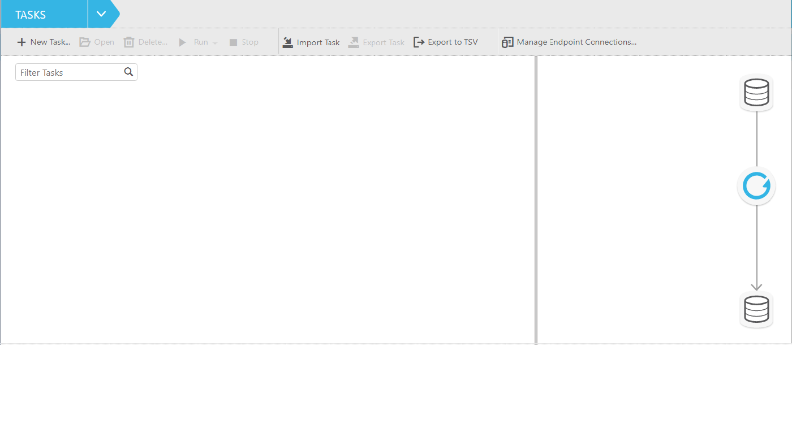The image size is (792, 424).
Task: Open the Export to TSV menu item
Action: coord(447,41)
